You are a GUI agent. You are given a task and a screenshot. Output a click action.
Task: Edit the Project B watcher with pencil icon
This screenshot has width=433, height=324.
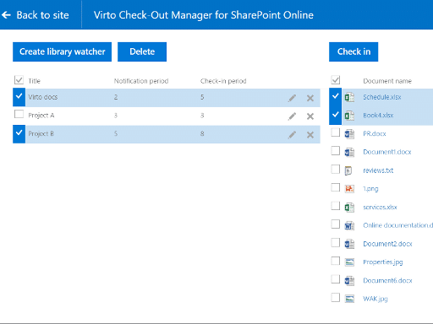[x=292, y=135]
